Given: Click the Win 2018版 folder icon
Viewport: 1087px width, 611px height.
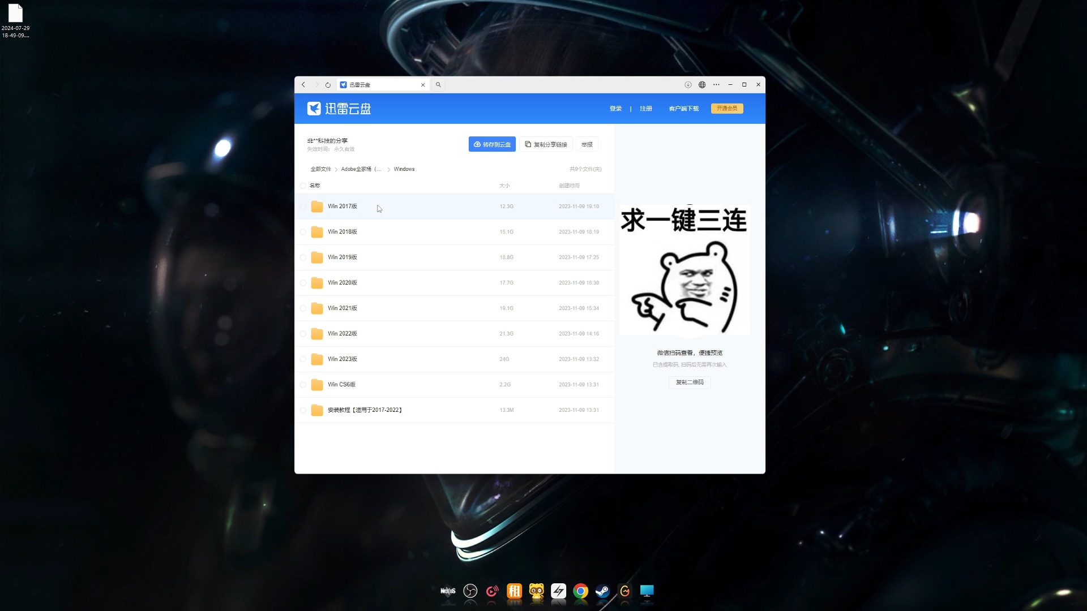Looking at the screenshot, I should 317,232.
